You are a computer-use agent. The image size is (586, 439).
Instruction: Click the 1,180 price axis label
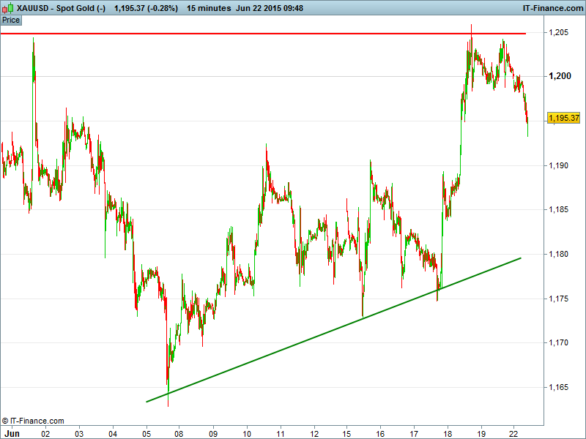coord(559,255)
